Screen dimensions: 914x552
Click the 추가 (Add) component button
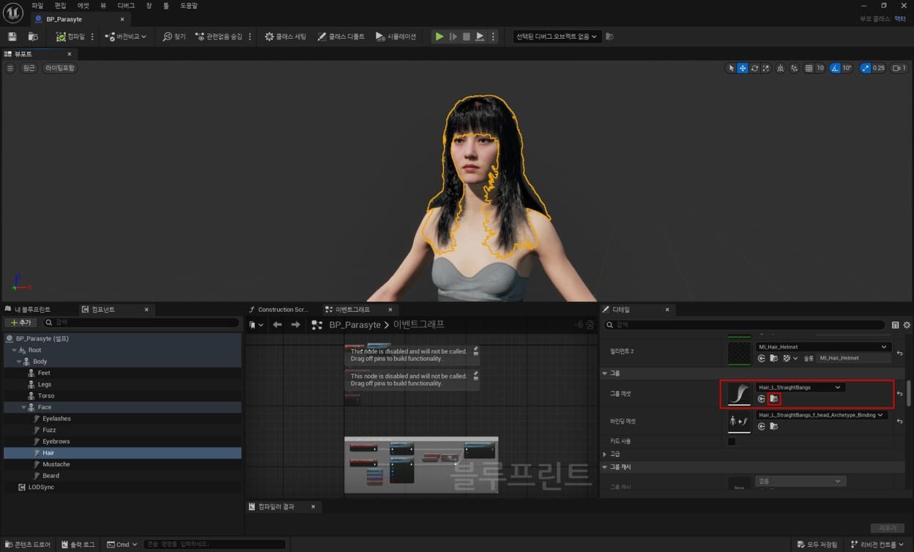click(x=21, y=323)
